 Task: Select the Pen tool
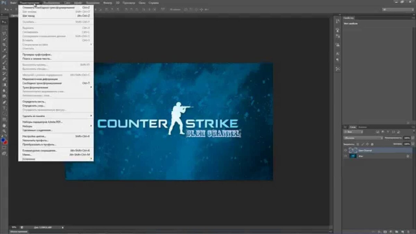pyautogui.click(x=5, y=102)
